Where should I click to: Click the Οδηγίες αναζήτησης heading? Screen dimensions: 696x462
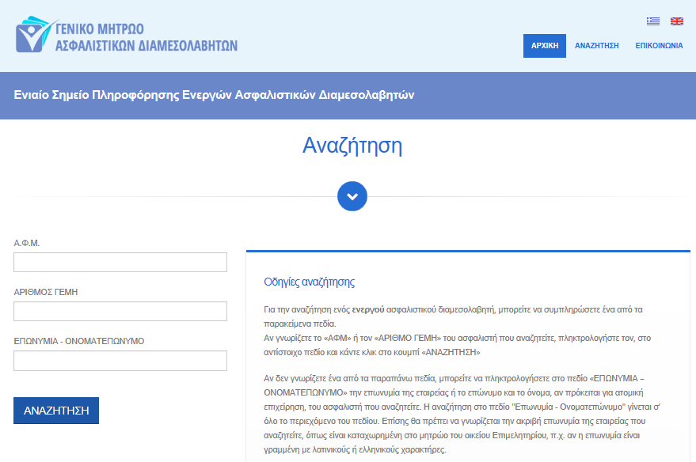pos(309,282)
